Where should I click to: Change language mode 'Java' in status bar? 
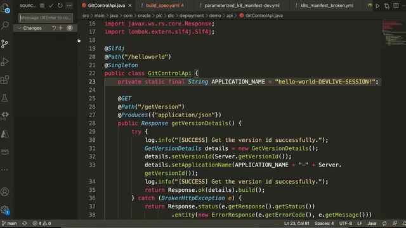click(372, 224)
